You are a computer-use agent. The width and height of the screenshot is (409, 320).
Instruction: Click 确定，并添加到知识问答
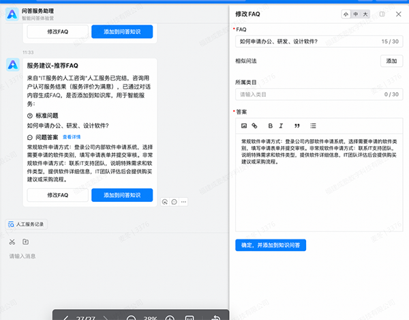pyautogui.click(x=271, y=245)
